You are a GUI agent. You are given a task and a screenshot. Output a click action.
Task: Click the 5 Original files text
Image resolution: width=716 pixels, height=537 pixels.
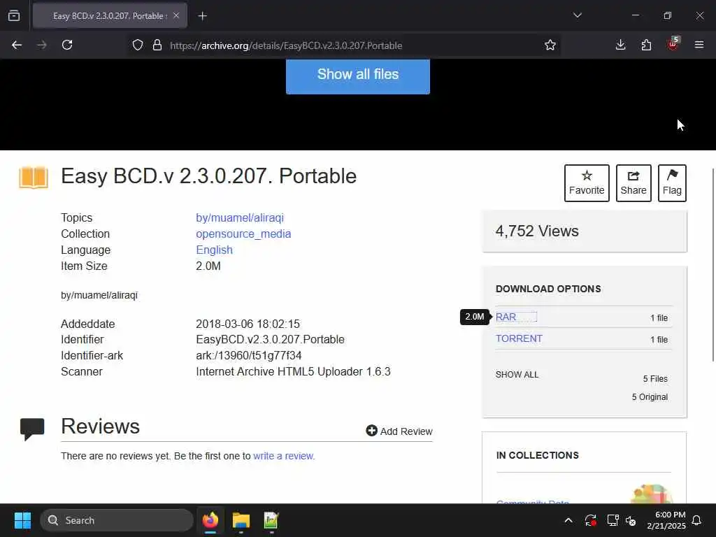[x=650, y=397]
